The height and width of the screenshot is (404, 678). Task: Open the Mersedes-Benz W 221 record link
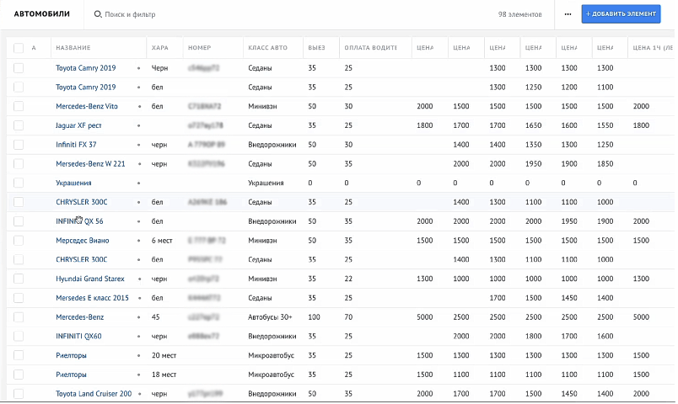90,164
